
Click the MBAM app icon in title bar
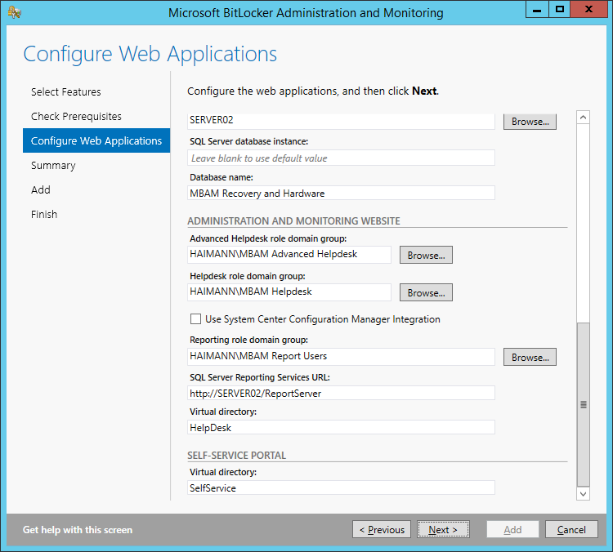point(15,12)
